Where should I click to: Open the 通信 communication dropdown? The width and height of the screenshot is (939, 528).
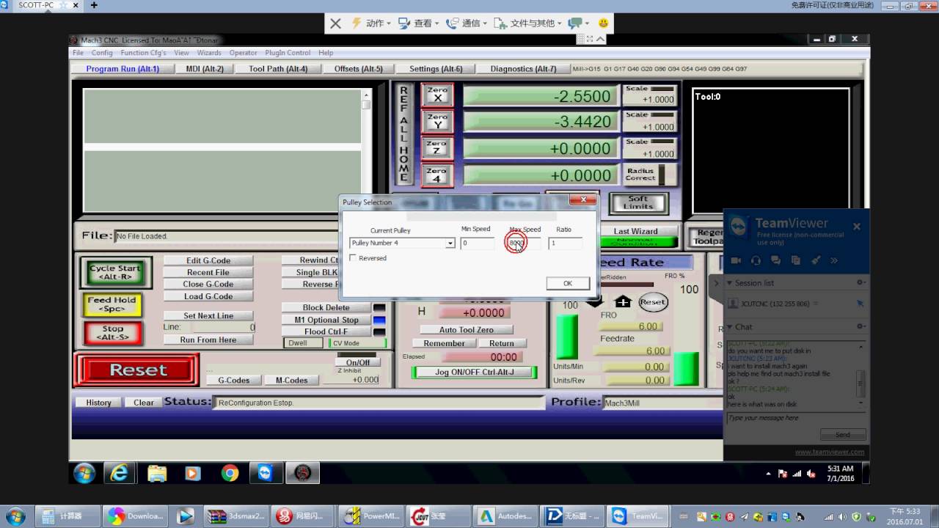point(467,23)
